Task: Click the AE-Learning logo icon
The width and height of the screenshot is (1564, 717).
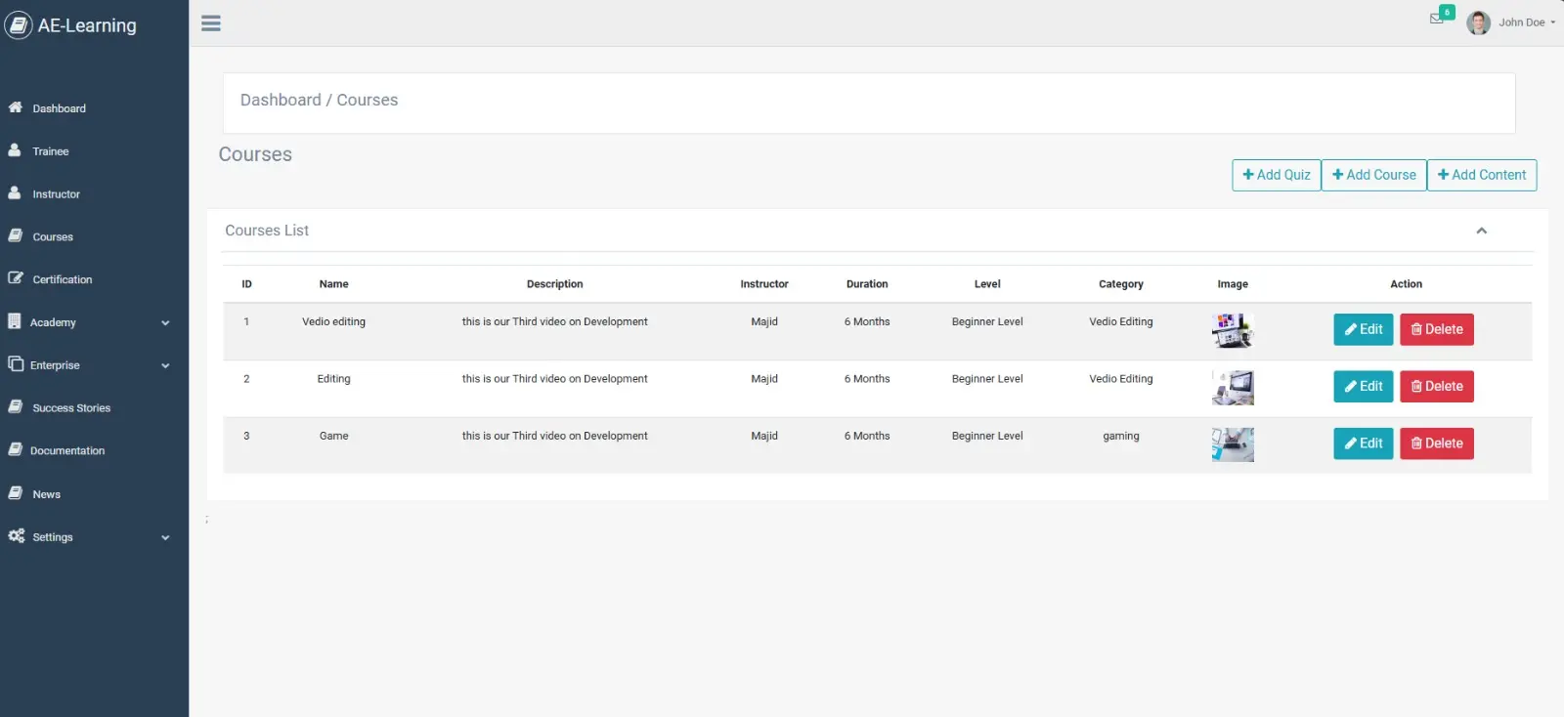Action: tap(19, 25)
